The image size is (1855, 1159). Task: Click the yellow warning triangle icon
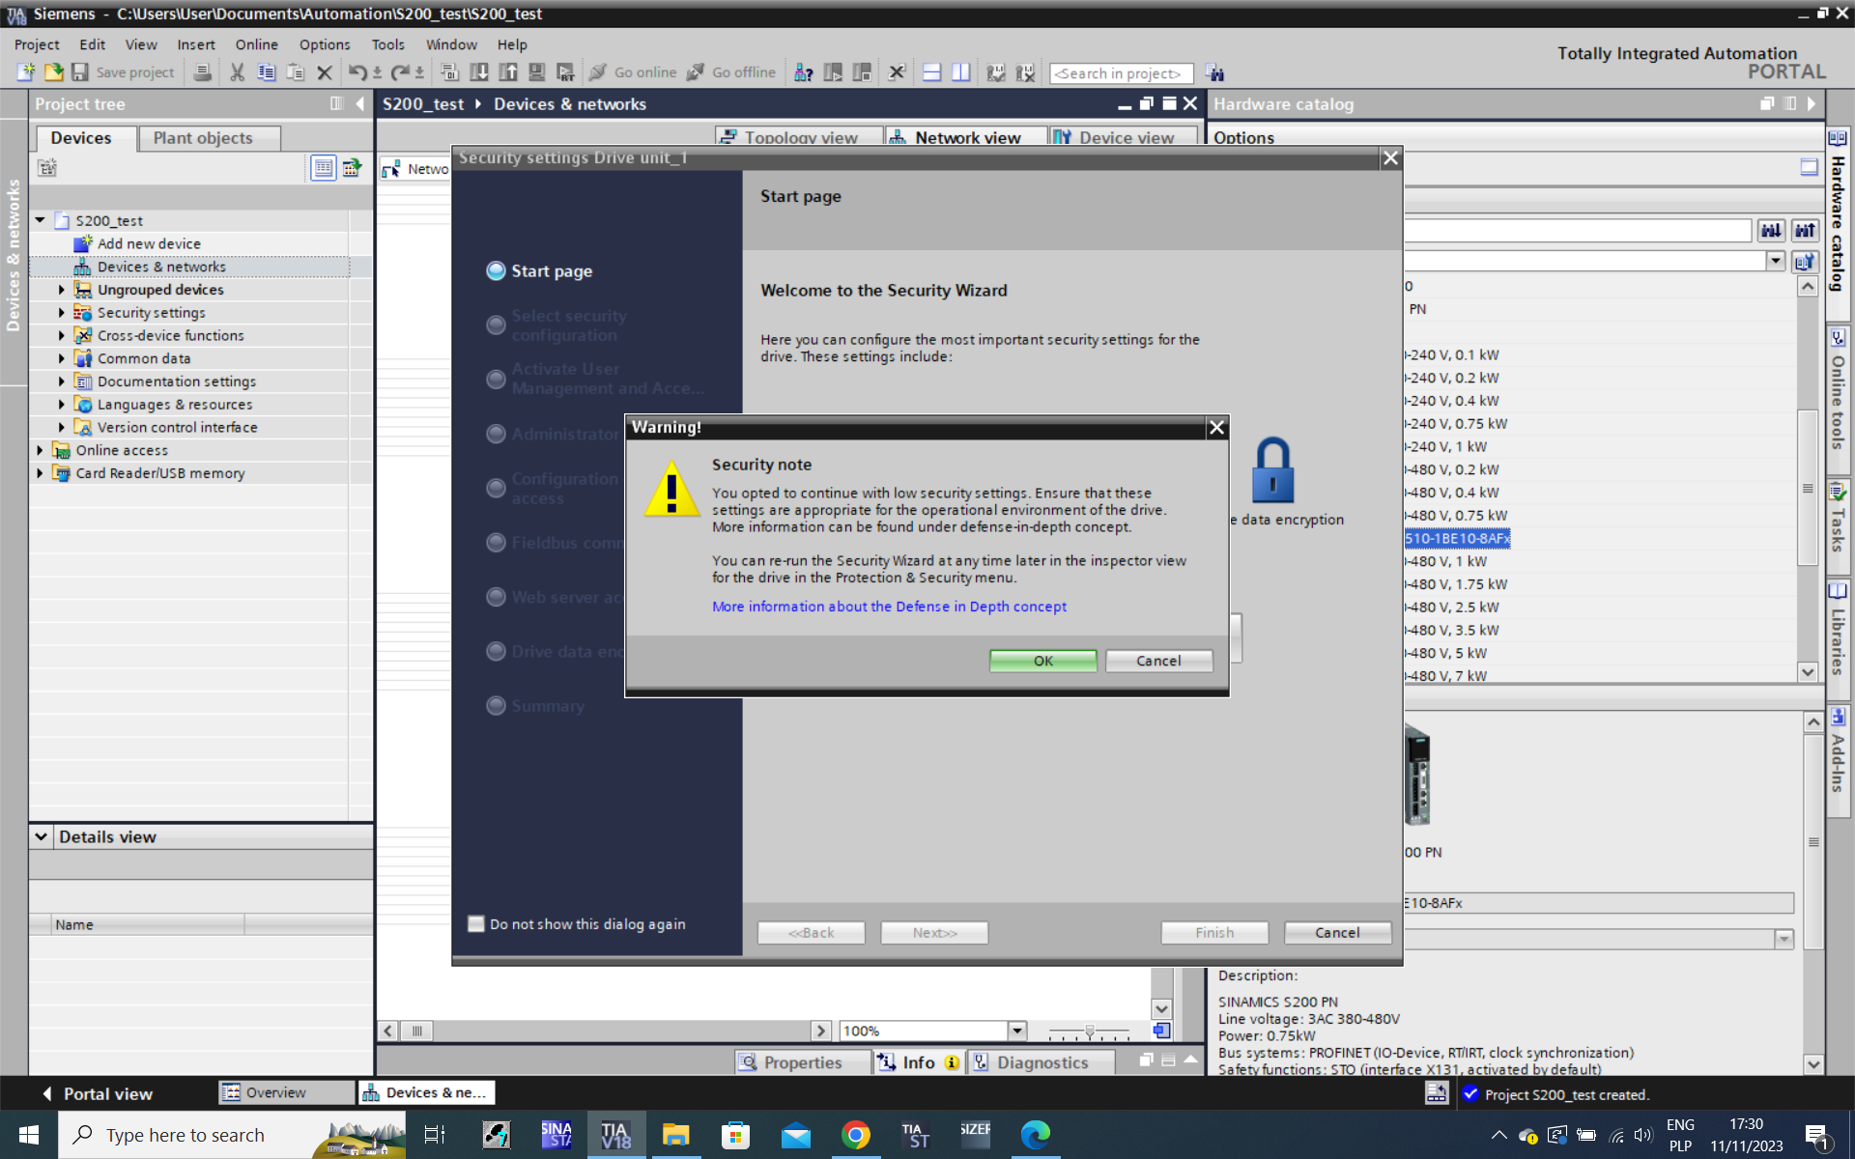coord(671,490)
